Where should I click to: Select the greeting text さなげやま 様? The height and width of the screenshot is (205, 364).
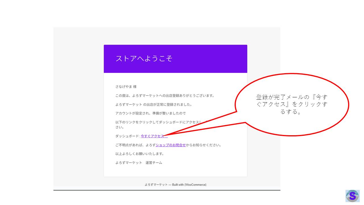click(126, 87)
